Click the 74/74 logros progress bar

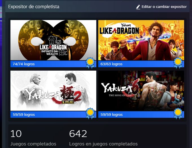point(53,64)
